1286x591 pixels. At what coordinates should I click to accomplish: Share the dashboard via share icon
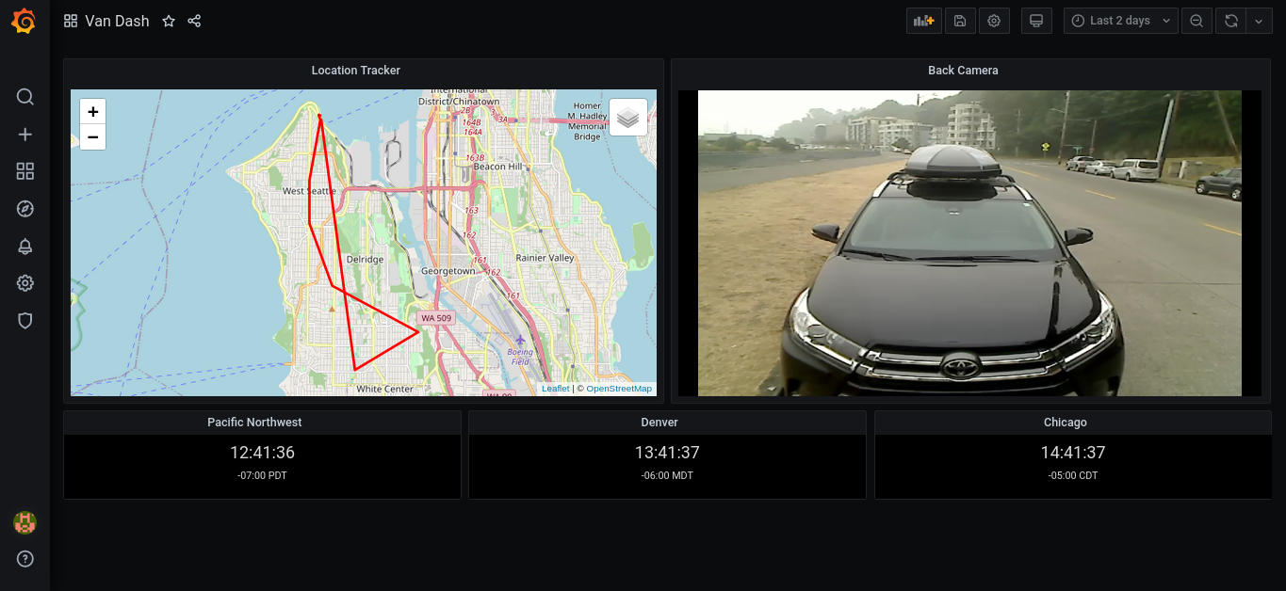pyautogui.click(x=194, y=21)
